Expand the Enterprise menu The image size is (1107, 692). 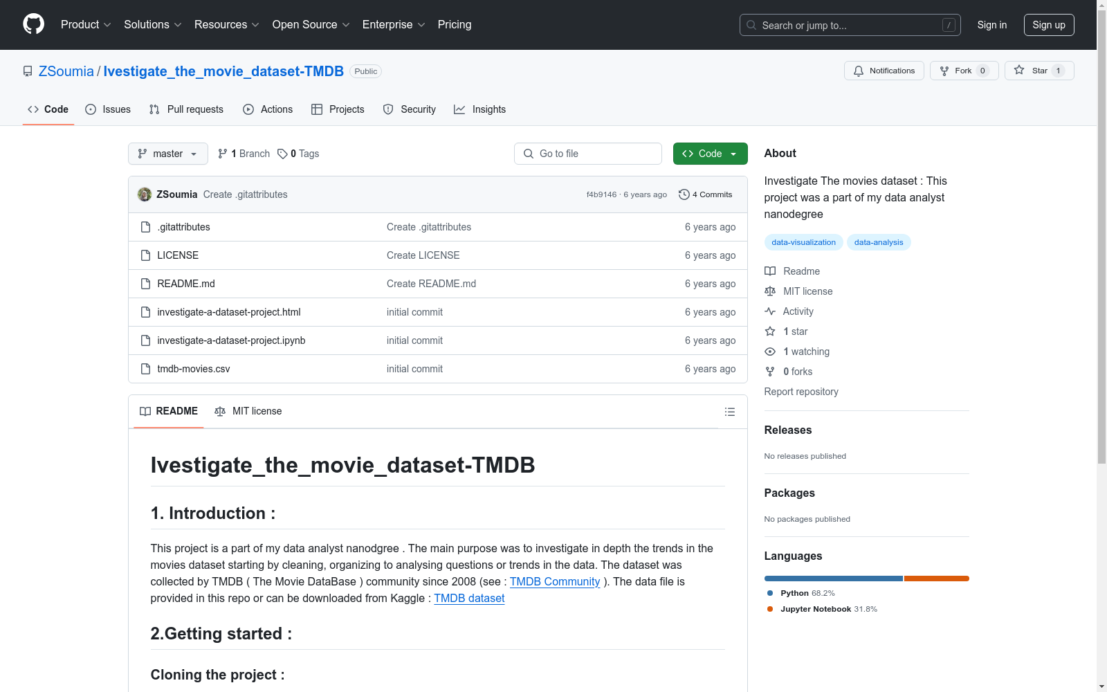[394, 24]
